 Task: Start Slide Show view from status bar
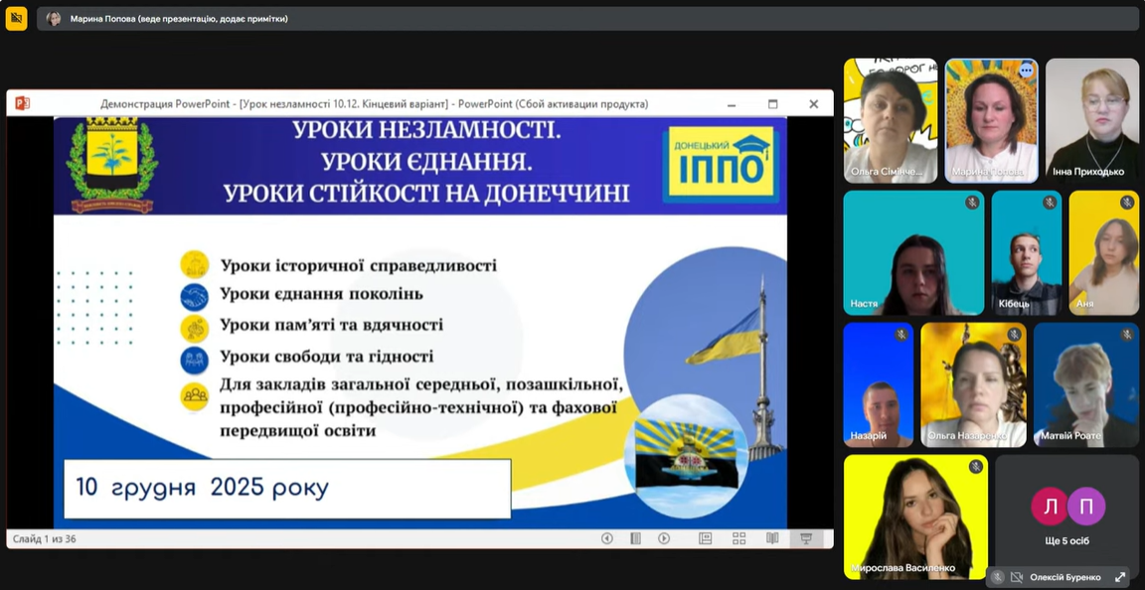pyautogui.click(x=806, y=538)
